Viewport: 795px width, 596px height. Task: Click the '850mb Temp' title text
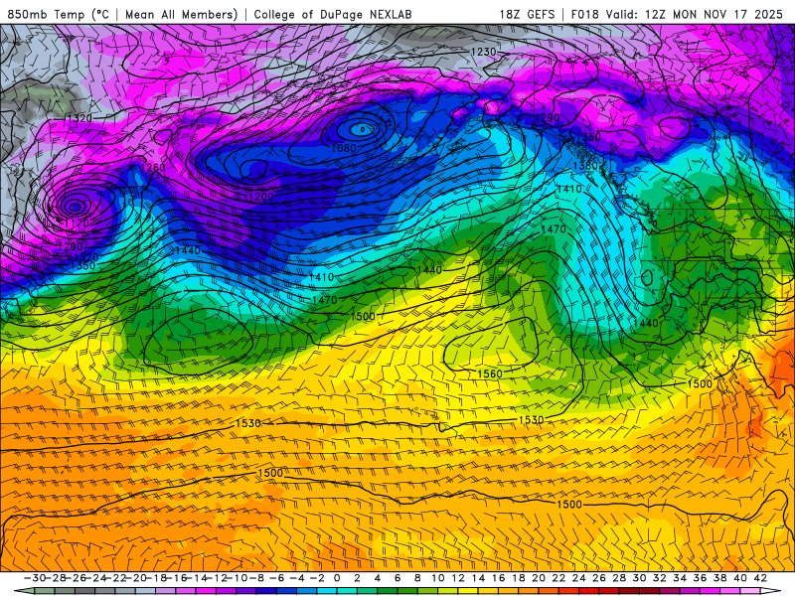(46, 14)
